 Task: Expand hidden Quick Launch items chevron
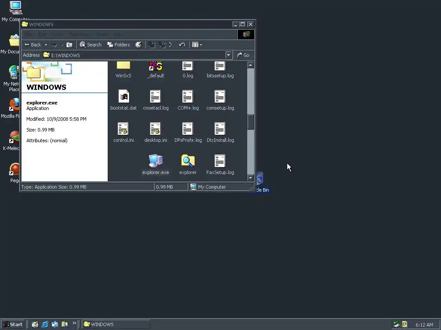74,323
